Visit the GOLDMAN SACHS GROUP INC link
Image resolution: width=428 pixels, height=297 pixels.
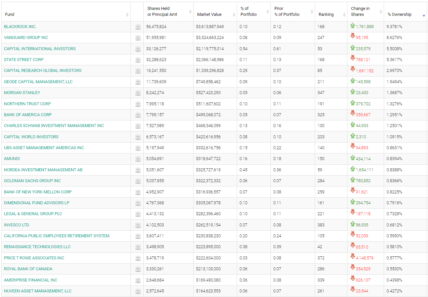click(x=32, y=181)
